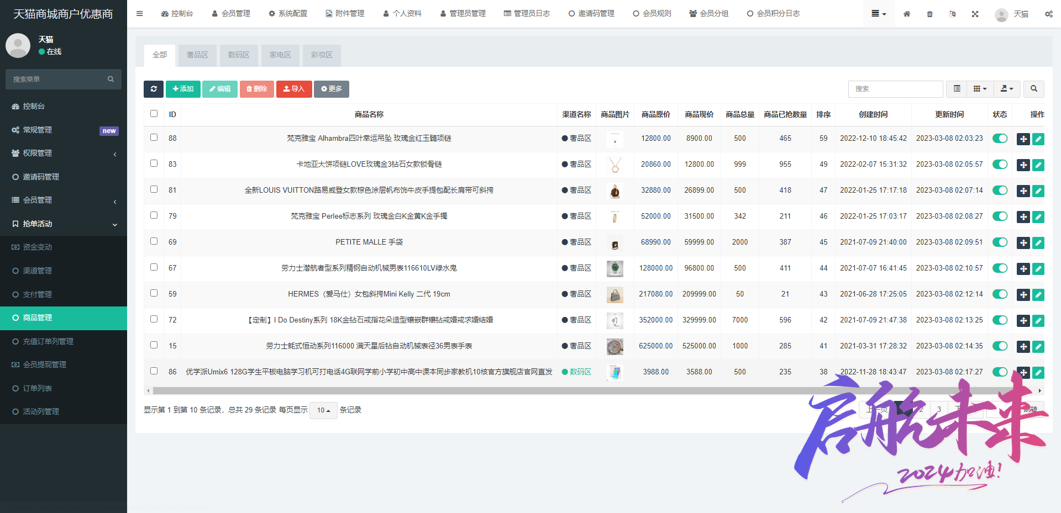
Task: Click the red 删除 delete button
Action: pos(257,89)
